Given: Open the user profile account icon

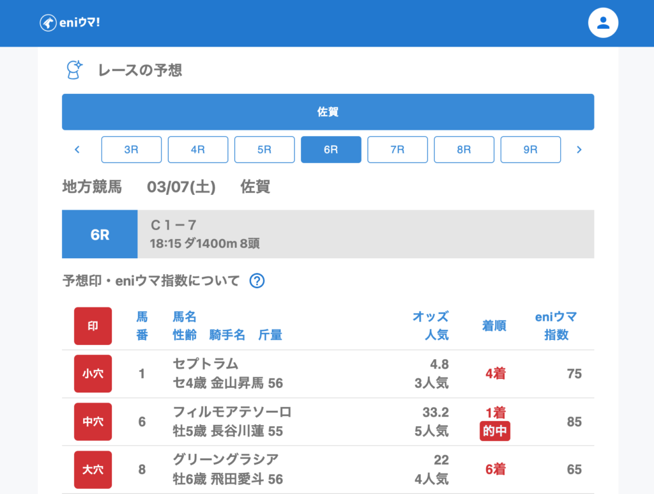Looking at the screenshot, I should tap(603, 23).
